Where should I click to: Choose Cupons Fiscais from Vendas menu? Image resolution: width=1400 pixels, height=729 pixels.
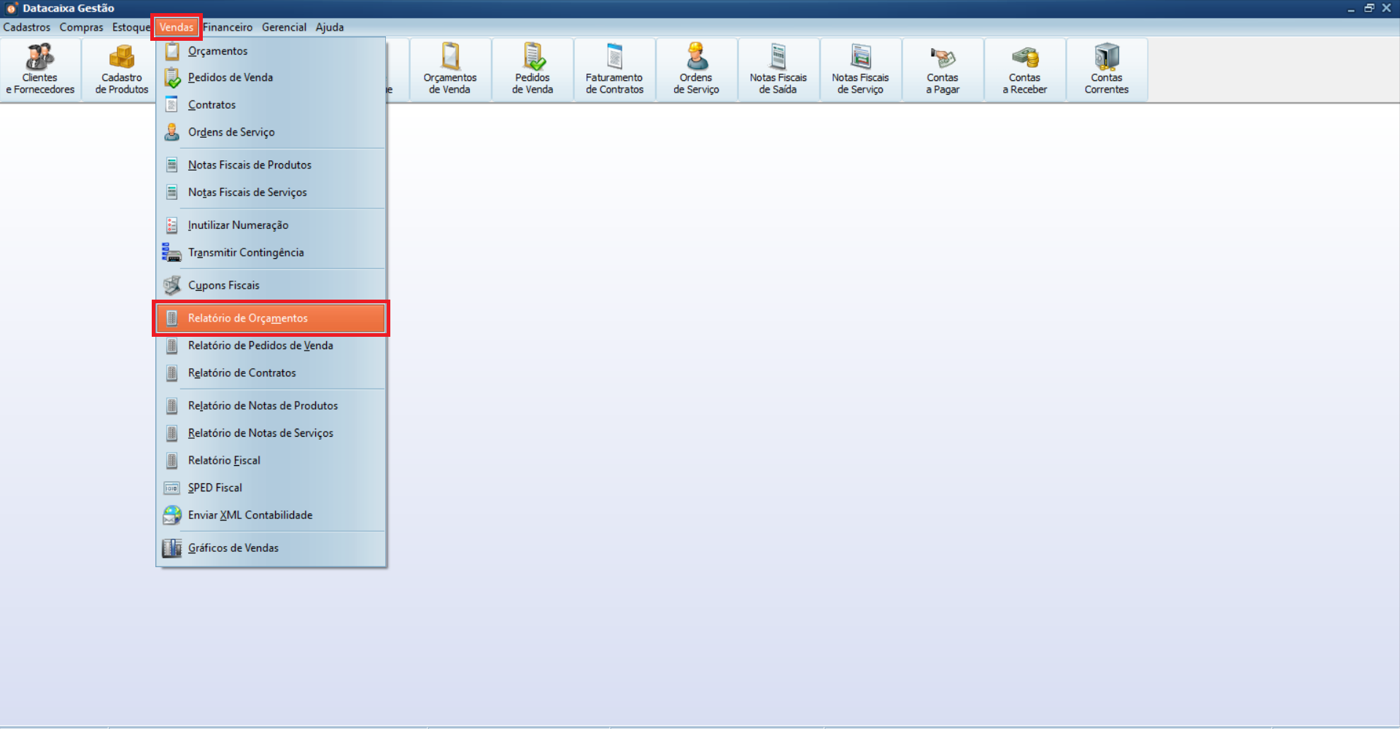(224, 286)
